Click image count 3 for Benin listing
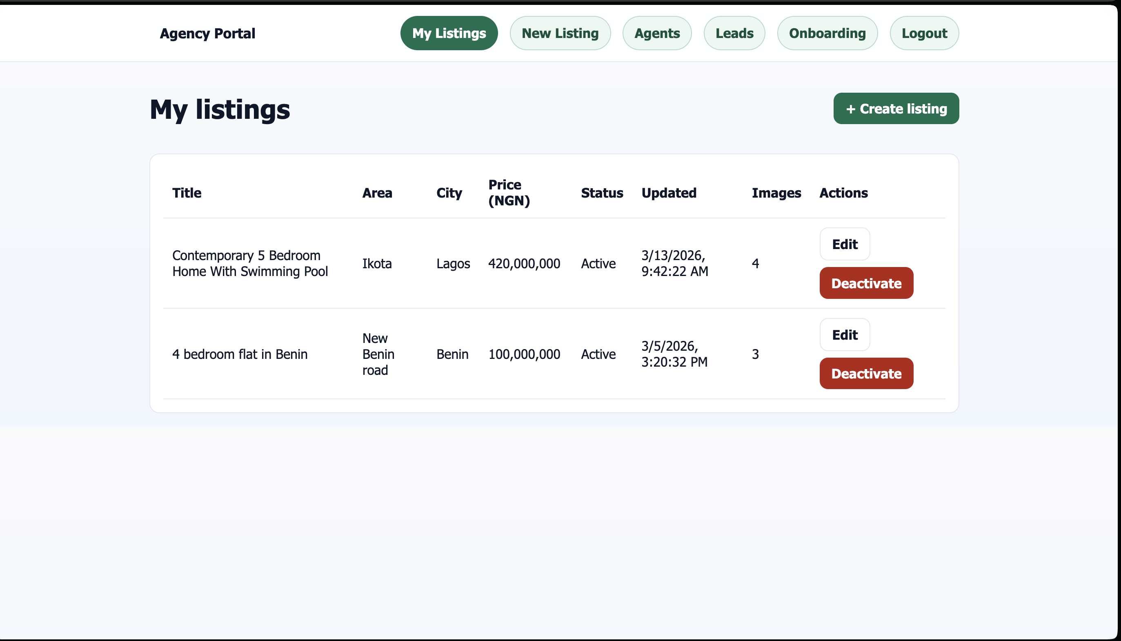The width and height of the screenshot is (1121, 641). [x=755, y=354]
